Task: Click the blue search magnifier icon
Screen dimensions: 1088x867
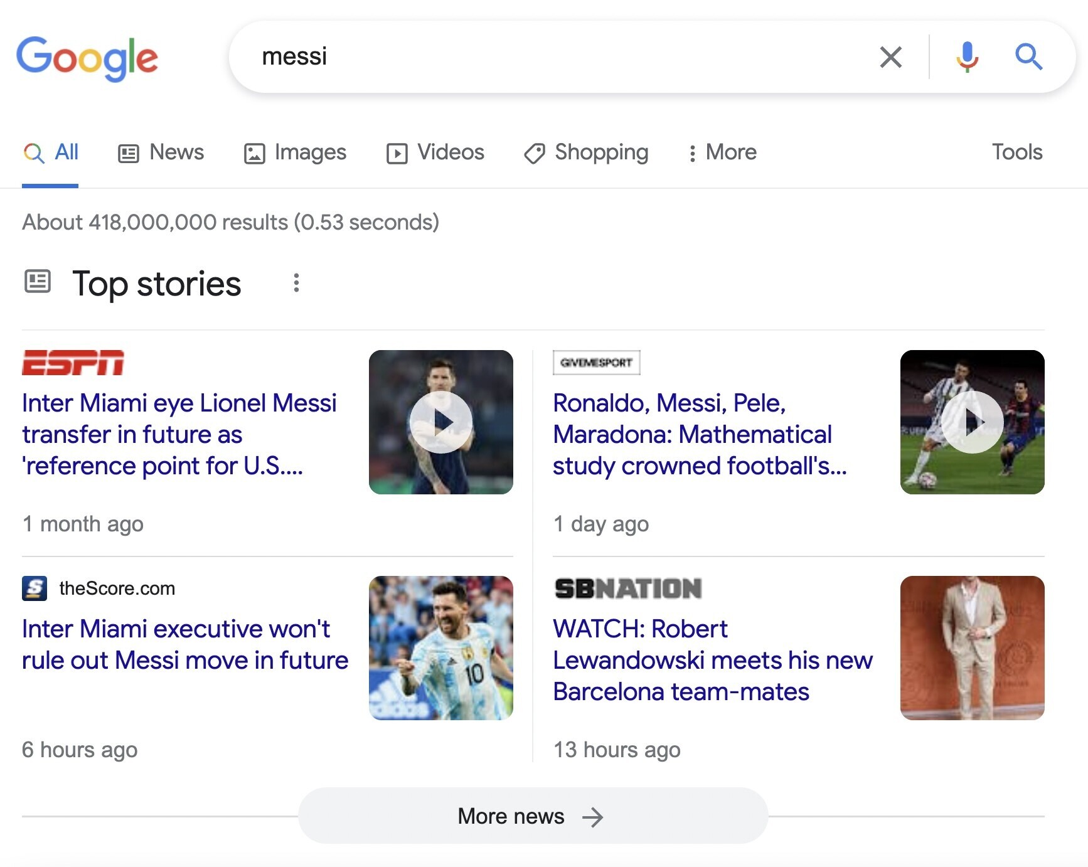Action: (x=1028, y=57)
